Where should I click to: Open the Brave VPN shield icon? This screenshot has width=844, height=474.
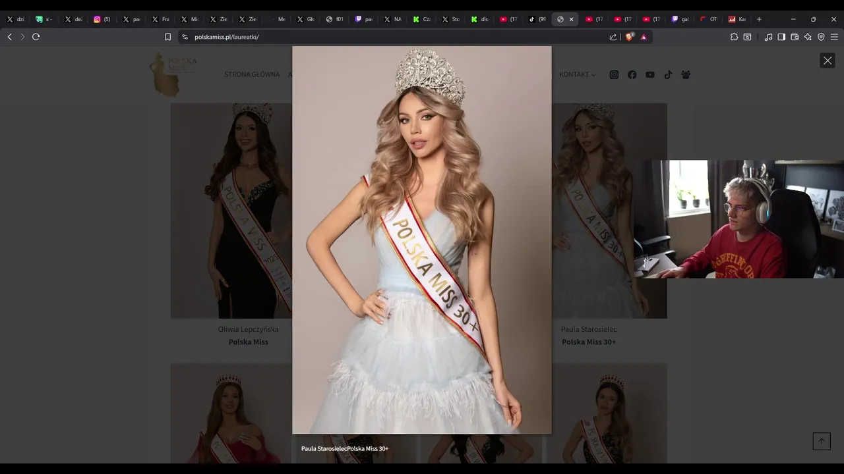(x=821, y=37)
